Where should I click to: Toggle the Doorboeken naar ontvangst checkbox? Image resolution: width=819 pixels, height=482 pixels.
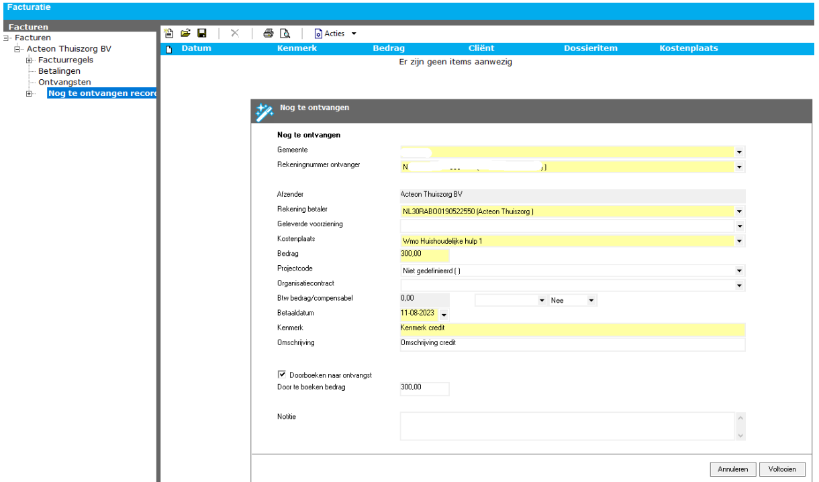[282, 375]
